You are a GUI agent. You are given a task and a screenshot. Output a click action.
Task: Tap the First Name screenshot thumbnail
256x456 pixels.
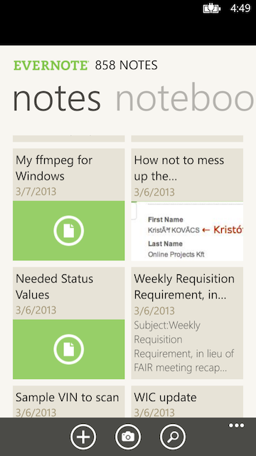click(187, 231)
